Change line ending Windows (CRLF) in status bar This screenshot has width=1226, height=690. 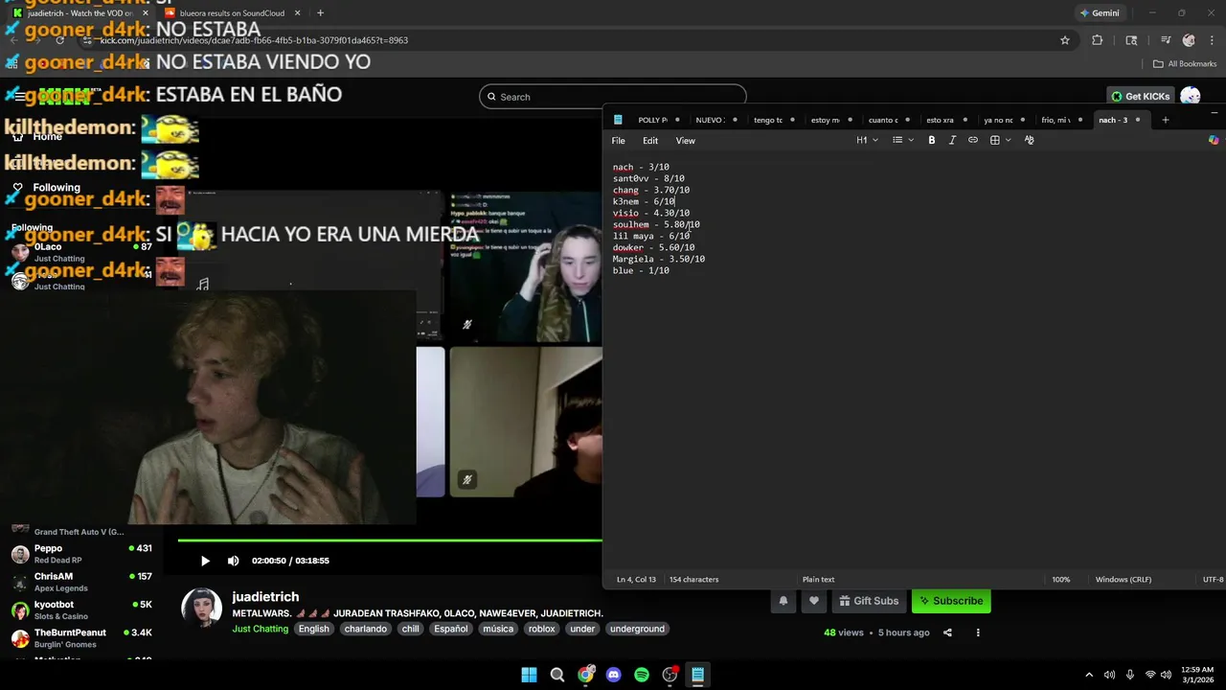click(x=1124, y=579)
